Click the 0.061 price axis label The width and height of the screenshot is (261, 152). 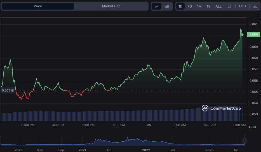(253, 24)
